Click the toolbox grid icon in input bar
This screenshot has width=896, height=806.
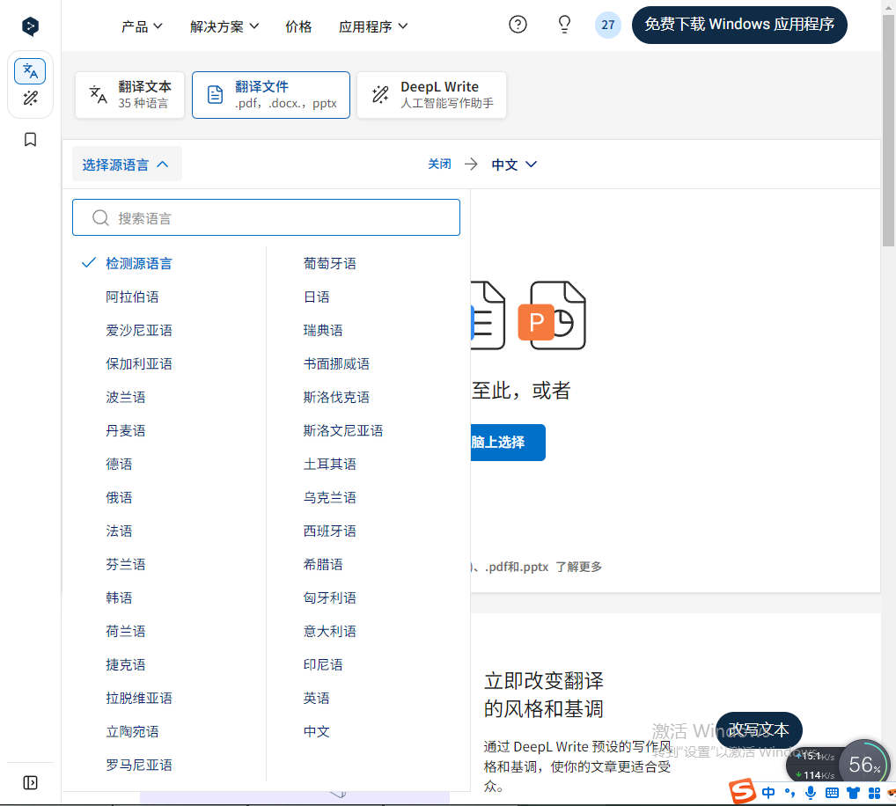[x=874, y=793]
